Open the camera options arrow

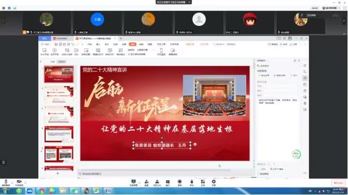click(25, 183)
